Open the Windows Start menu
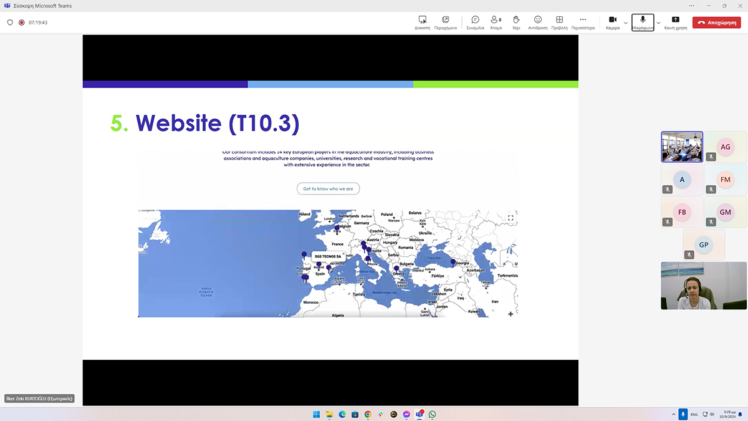This screenshot has width=748, height=421. [x=316, y=414]
